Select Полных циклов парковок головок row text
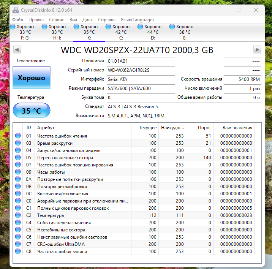Viewport: 272px width, 269px height. (x=73, y=208)
